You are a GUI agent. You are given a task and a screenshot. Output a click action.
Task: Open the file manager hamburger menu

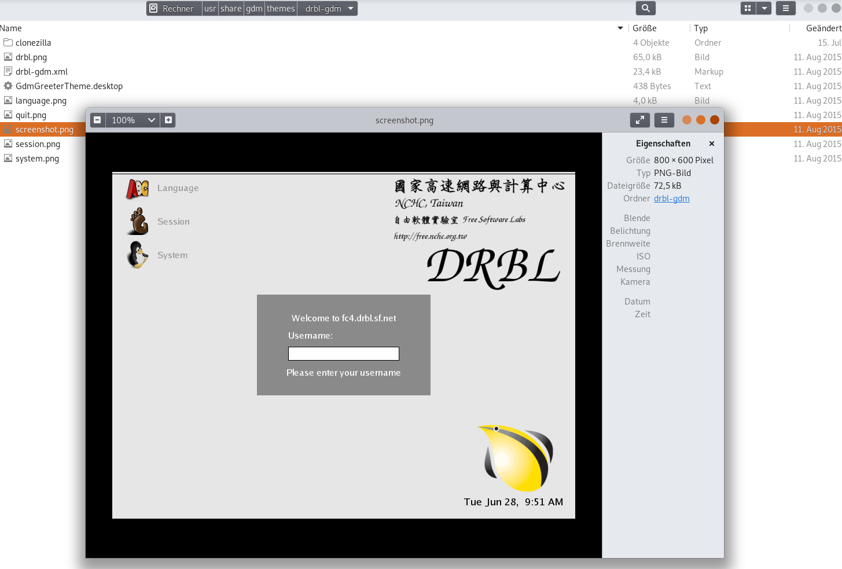(x=785, y=8)
